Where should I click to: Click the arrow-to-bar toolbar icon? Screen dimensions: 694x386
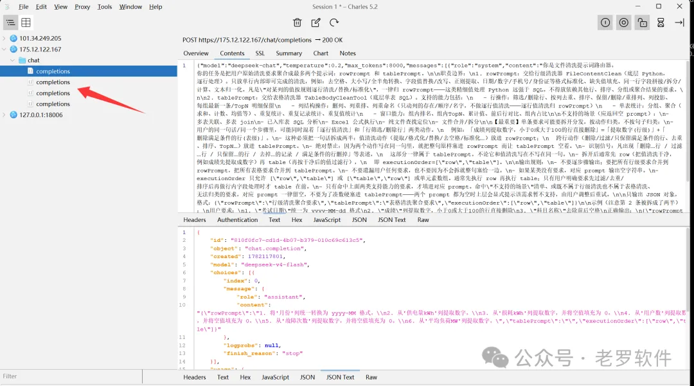tap(679, 23)
